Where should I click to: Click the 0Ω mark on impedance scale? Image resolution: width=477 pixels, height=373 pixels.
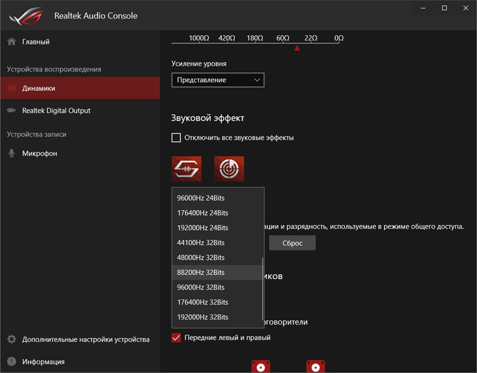tap(339, 38)
